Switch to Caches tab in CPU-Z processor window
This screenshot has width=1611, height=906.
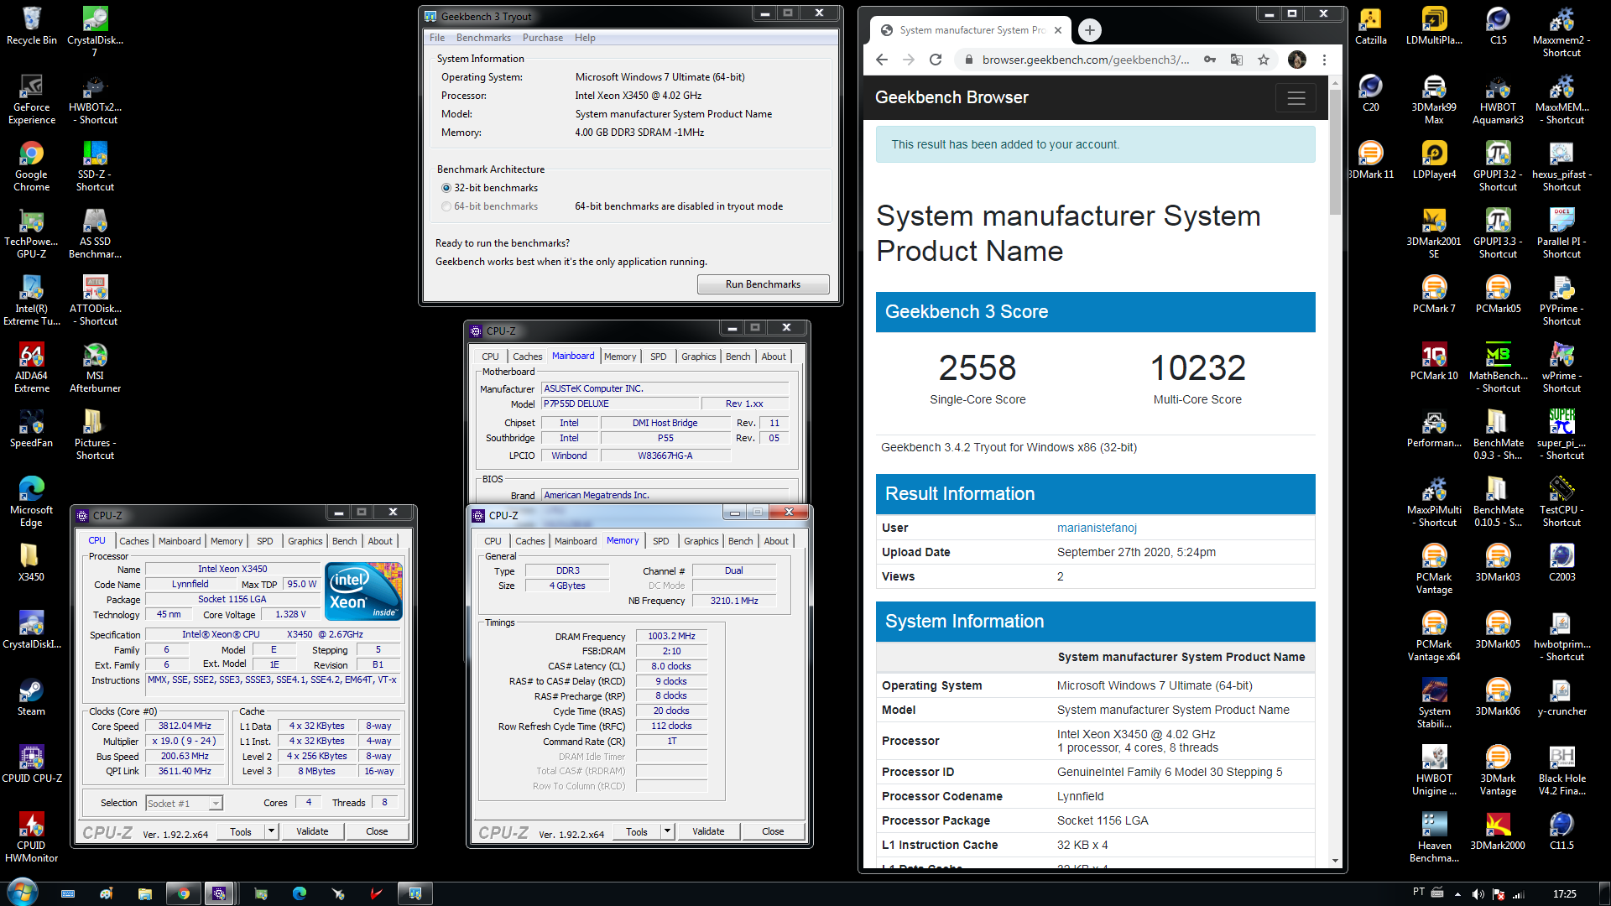click(134, 541)
